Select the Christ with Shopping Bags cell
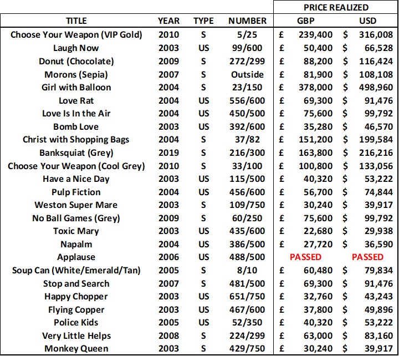The width and height of the screenshot is (399, 356). pyautogui.click(x=76, y=139)
